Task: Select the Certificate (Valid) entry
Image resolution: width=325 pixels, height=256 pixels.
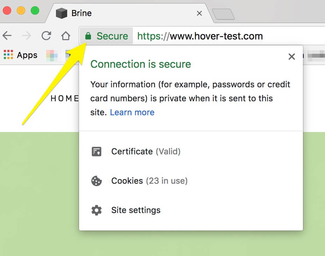Action: [146, 151]
